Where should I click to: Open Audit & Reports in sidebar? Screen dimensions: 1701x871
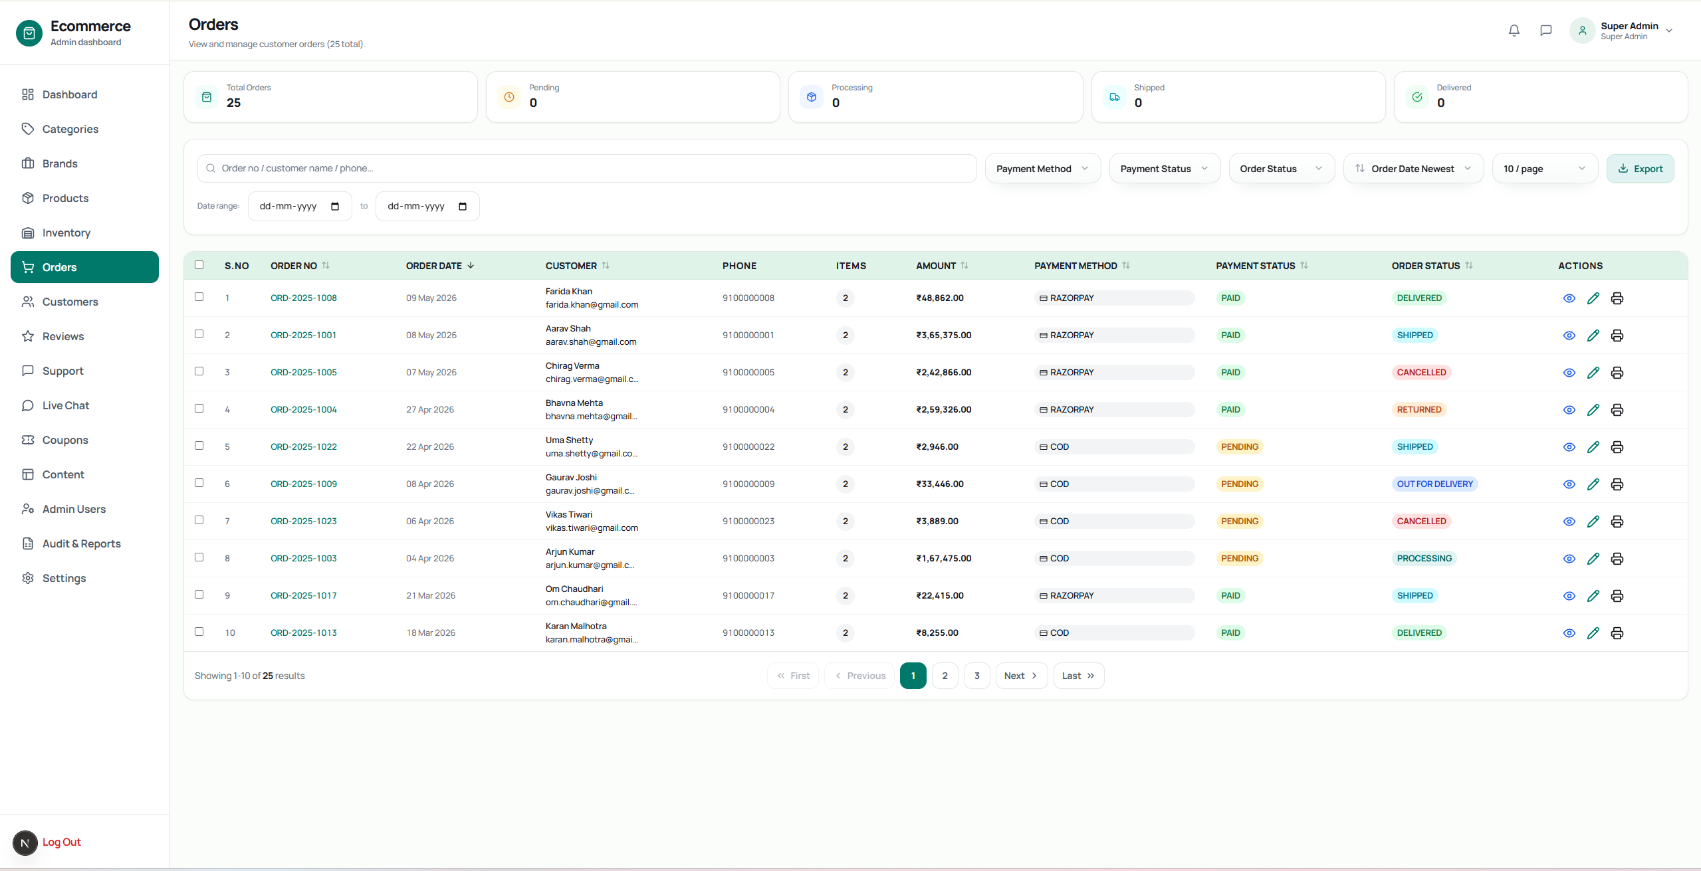(84, 543)
